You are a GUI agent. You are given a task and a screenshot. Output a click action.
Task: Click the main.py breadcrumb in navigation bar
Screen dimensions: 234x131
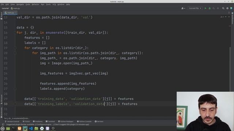click(15, 8)
